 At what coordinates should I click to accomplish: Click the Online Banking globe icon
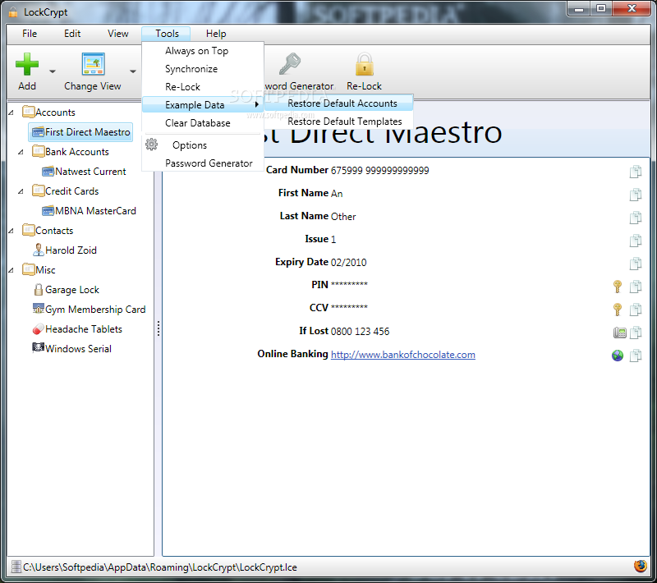click(x=618, y=356)
